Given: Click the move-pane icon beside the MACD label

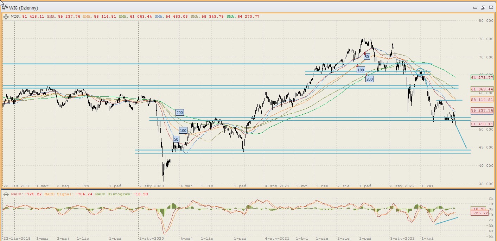Looking at the screenshot, I should pos(6,194).
